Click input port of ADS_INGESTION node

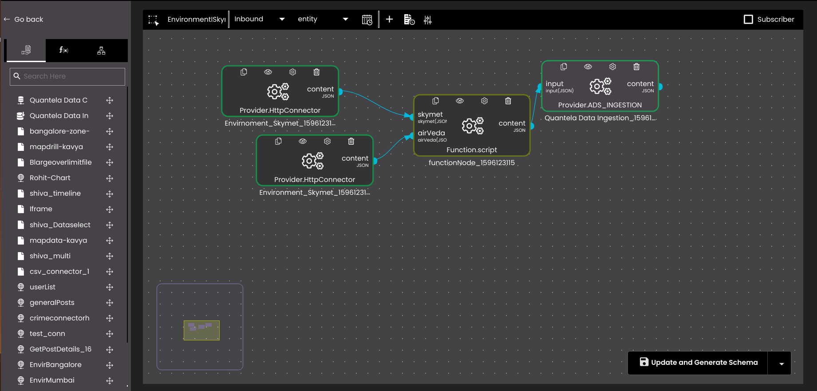540,87
